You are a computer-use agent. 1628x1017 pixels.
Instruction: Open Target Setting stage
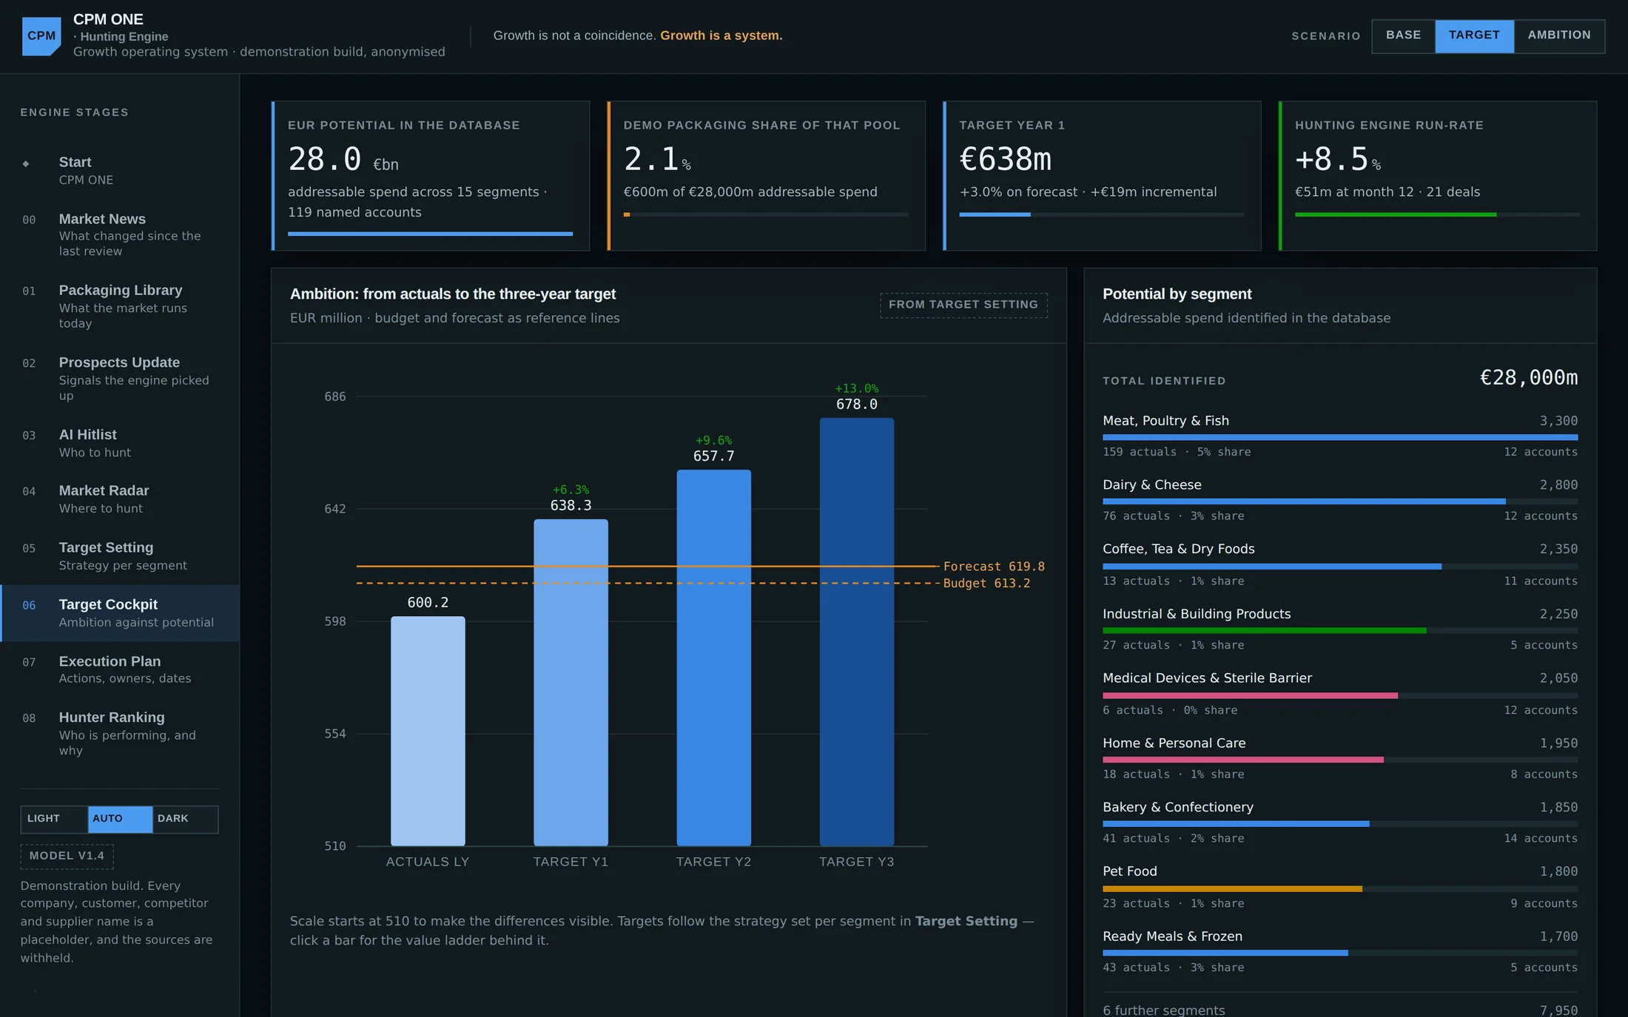120,556
